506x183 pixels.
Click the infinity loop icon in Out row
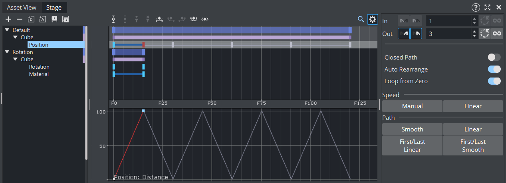click(x=497, y=34)
